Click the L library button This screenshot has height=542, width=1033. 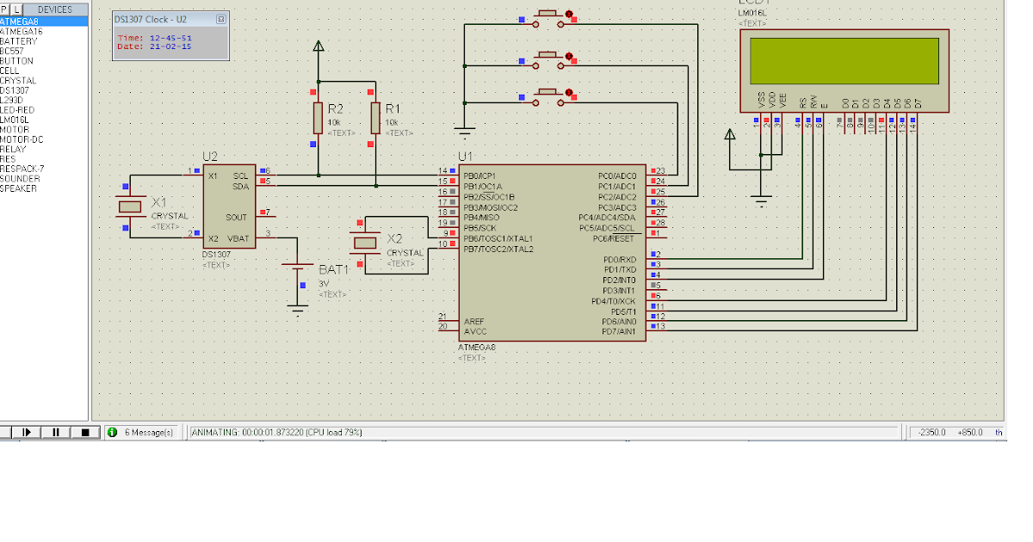18,9
